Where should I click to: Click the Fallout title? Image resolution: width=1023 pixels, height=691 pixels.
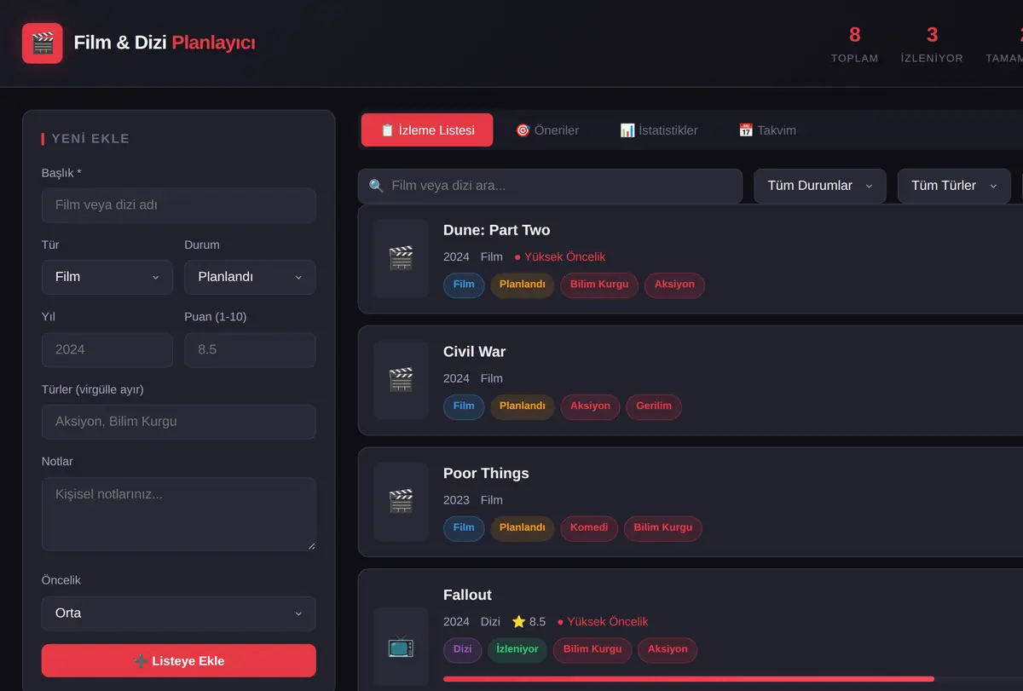467,595
